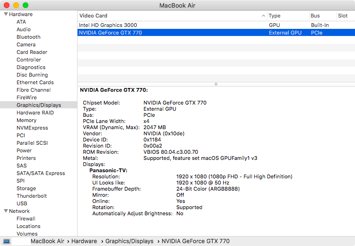The height and width of the screenshot is (246, 355).
Task: Click the VRAM value 2047 MB
Action: tap(155, 127)
